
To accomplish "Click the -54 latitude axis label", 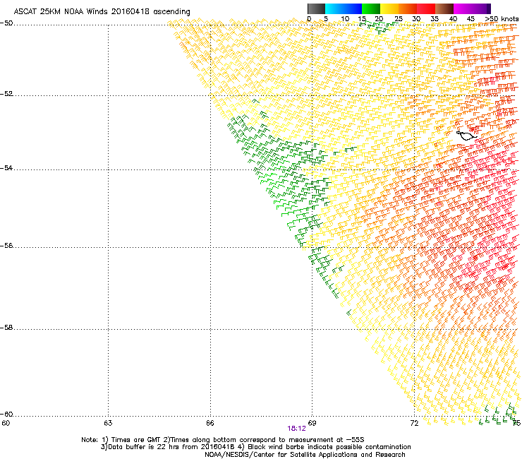I will tap(6, 167).
